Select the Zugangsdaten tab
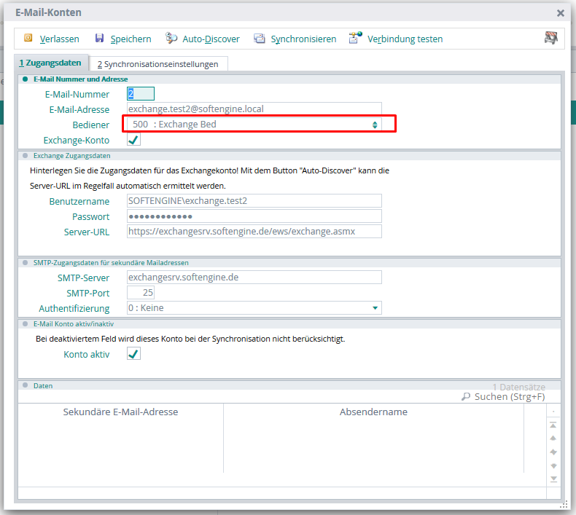Screen dimensions: 576x515 pos(50,63)
